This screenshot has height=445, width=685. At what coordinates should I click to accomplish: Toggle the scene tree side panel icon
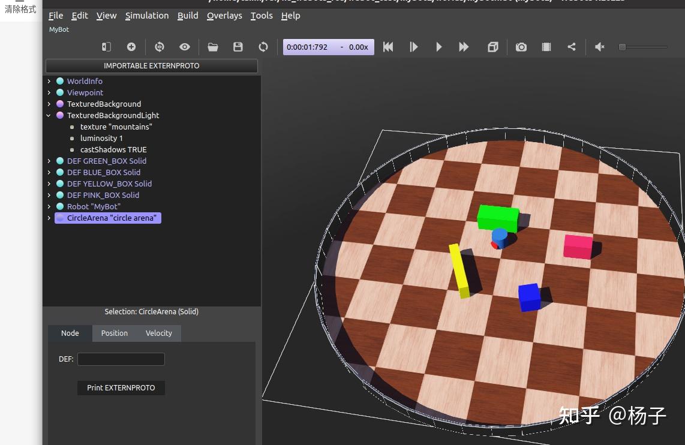tap(106, 47)
